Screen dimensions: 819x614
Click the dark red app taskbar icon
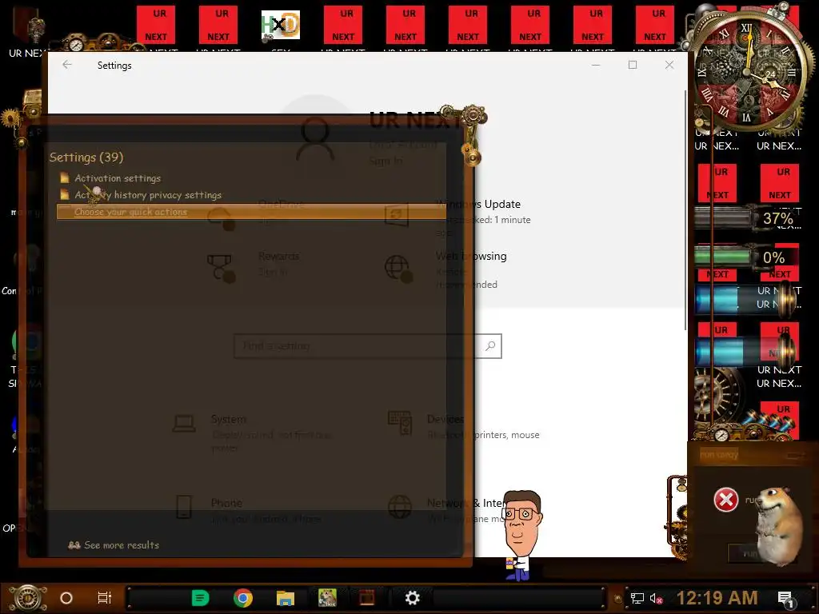coord(367,598)
